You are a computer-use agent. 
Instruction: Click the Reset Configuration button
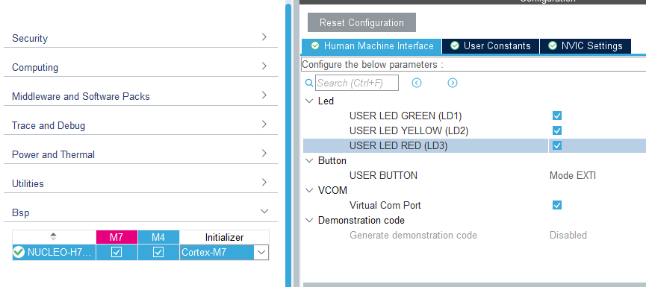coord(361,22)
